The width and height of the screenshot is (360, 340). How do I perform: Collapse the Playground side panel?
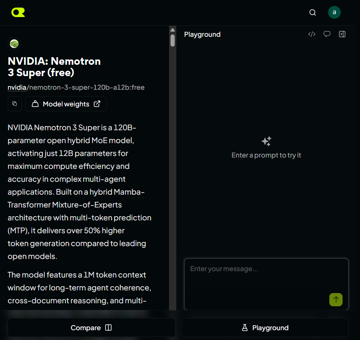click(x=342, y=34)
